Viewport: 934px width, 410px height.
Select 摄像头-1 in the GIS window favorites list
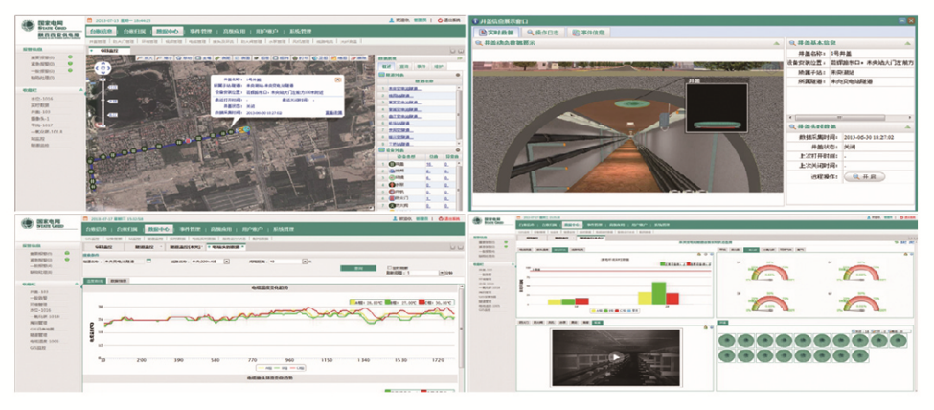click(x=40, y=119)
